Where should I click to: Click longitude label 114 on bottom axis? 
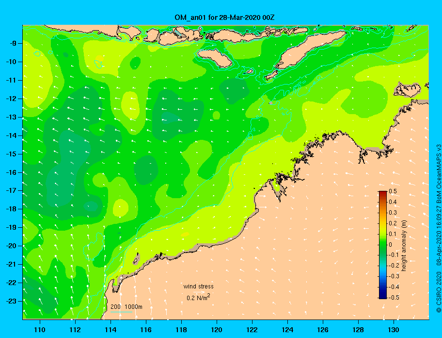click(x=110, y=330)
